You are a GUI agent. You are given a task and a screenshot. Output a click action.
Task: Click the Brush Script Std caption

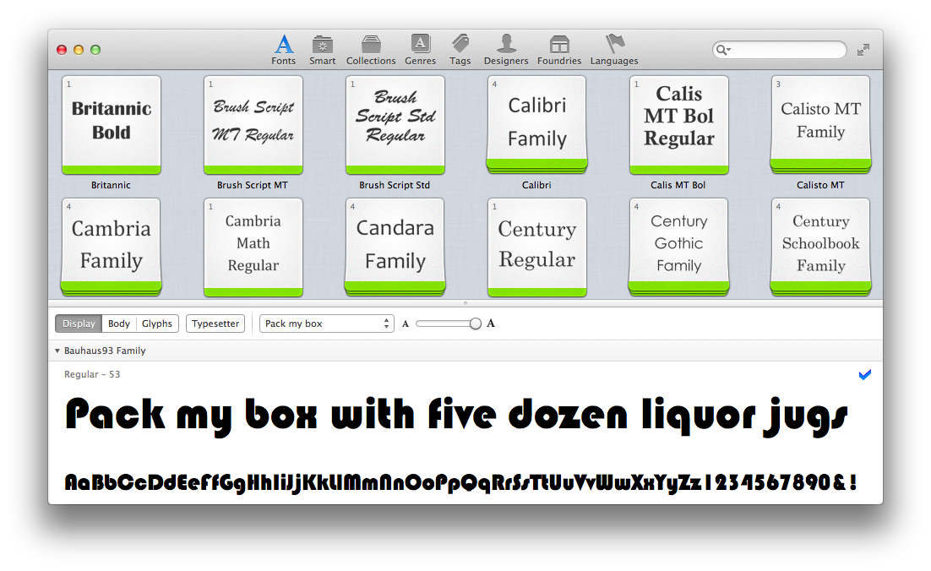395,185
